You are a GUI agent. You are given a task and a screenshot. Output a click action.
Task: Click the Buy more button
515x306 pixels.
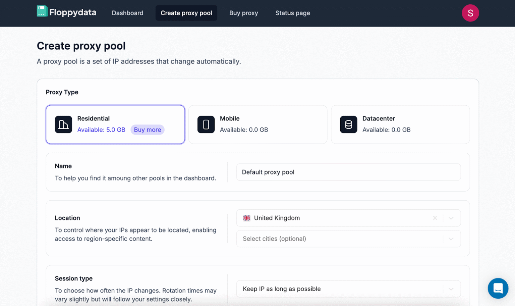(148, 130)
